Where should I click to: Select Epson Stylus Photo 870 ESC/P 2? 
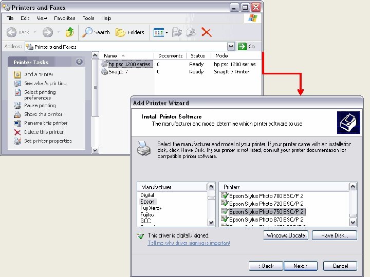(266, 220)
